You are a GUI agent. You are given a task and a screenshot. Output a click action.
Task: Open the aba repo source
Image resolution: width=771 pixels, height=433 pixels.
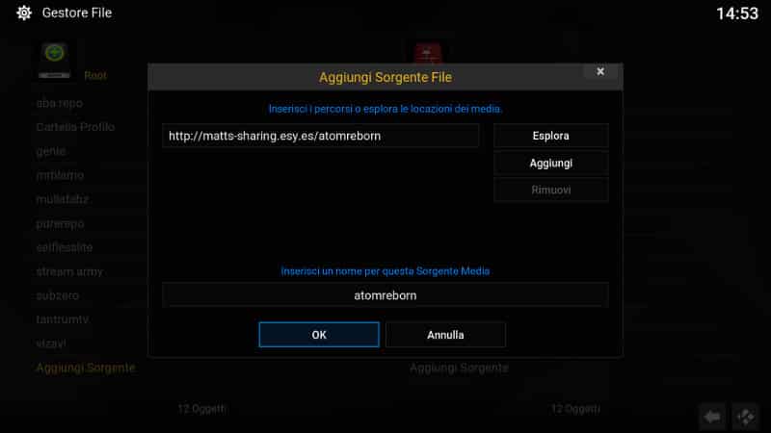coord(60,103)
